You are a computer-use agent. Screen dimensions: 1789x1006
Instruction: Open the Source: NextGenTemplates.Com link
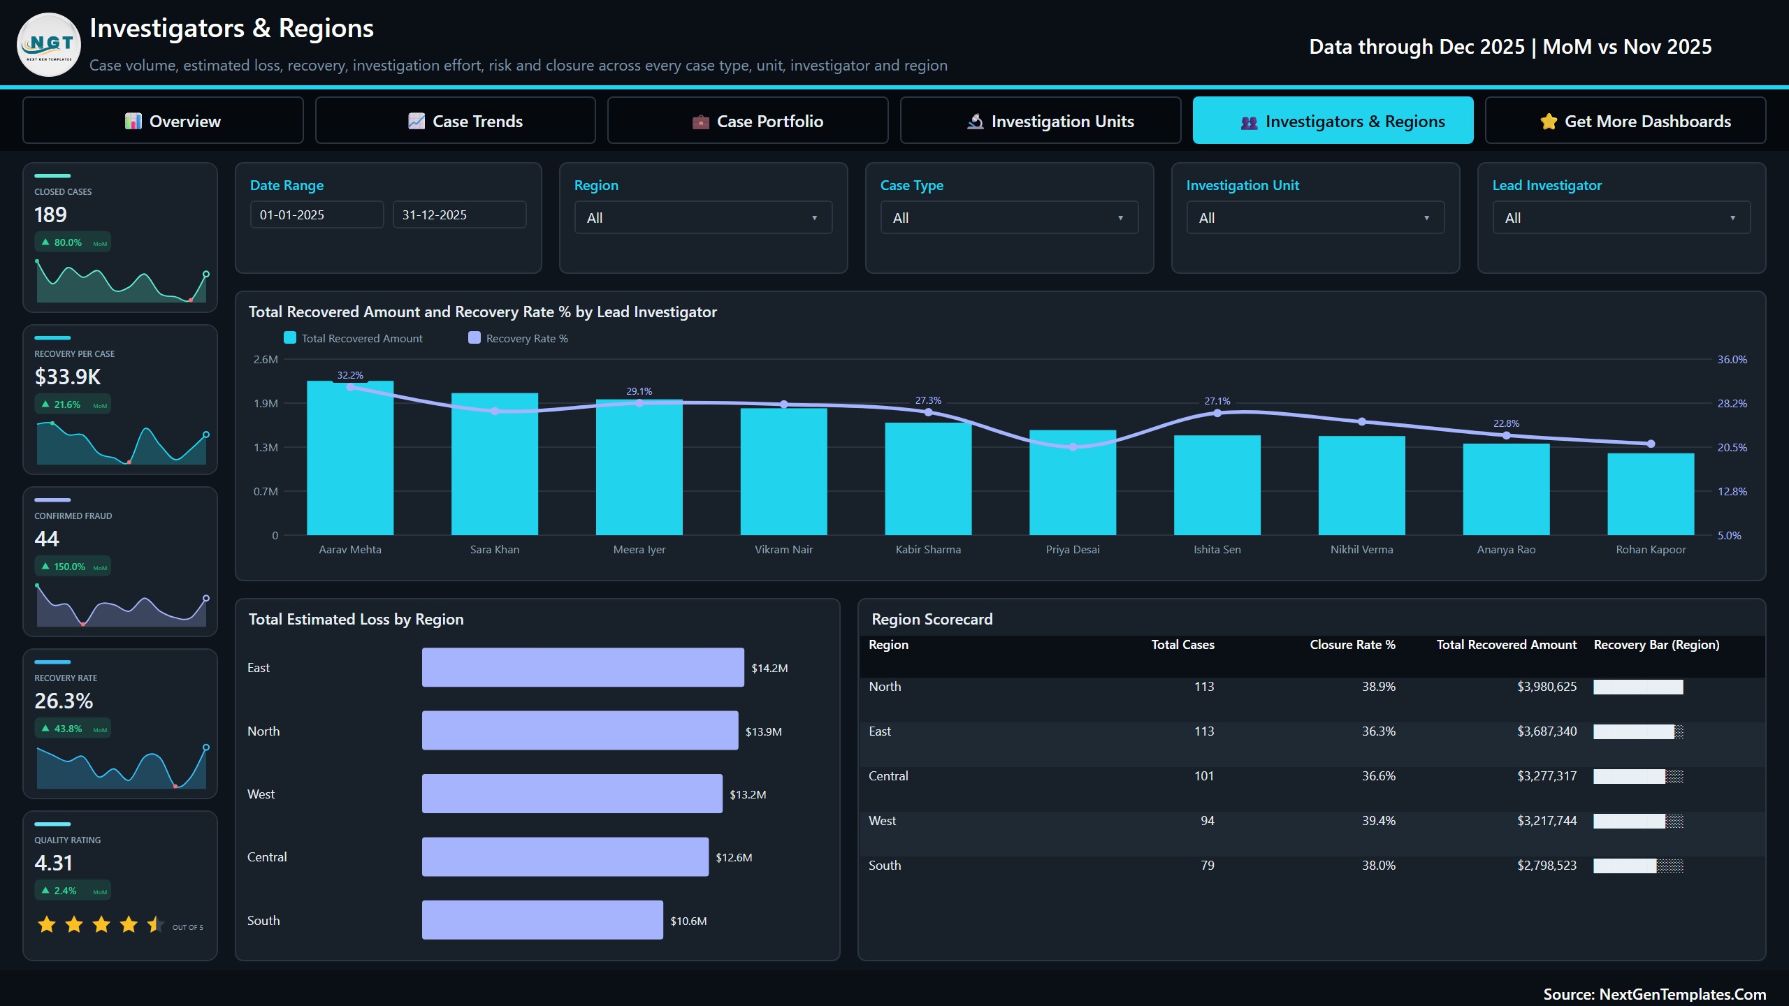pos(1654,994)
